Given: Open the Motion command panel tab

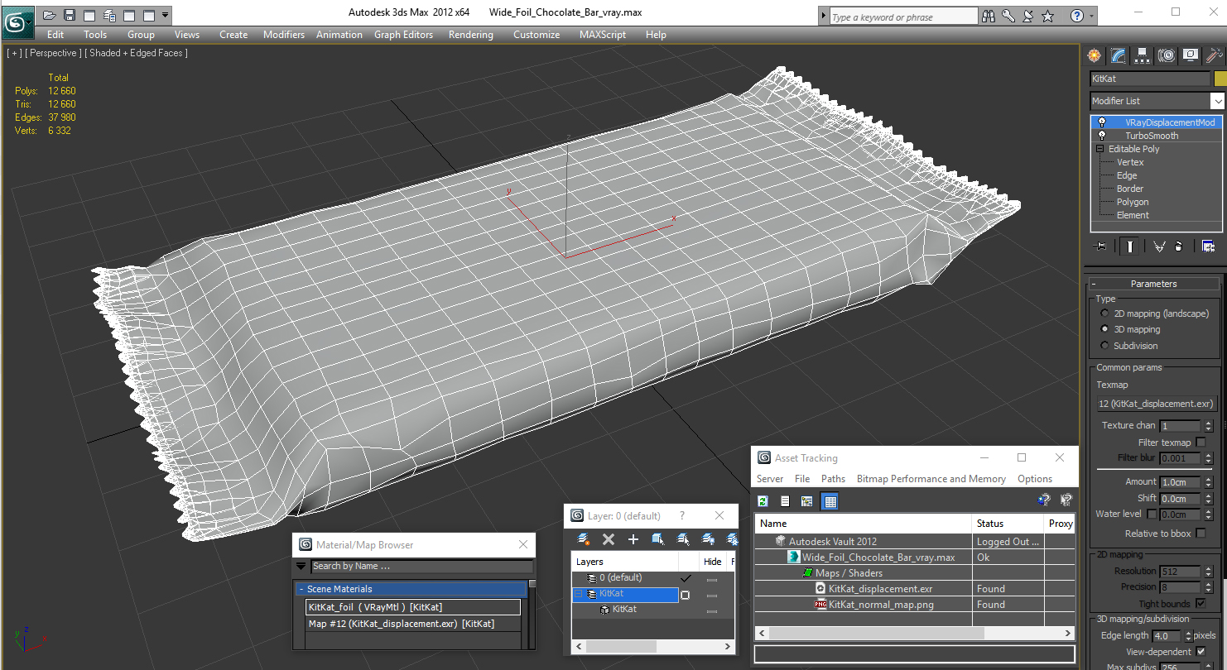Looking at the screenshot, I should pyautogui.click(x=1167, y=55).
